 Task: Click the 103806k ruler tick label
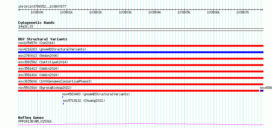point(214,12)
